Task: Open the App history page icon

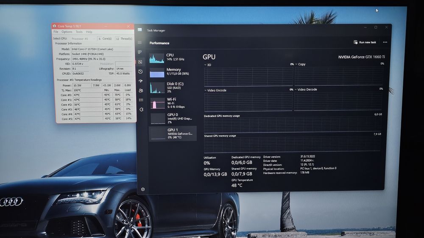Action: coord(140,71)
